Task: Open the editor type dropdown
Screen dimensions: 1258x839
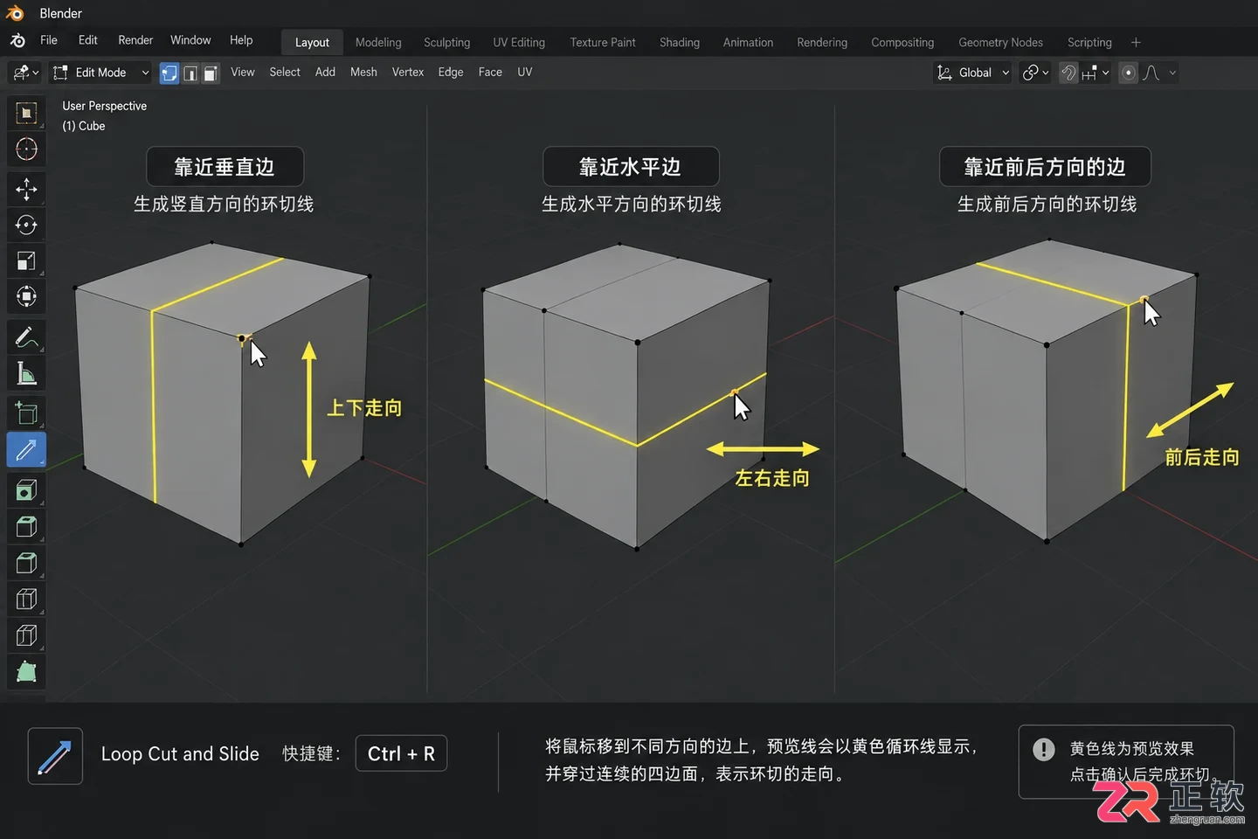Action: coord(25,73)
